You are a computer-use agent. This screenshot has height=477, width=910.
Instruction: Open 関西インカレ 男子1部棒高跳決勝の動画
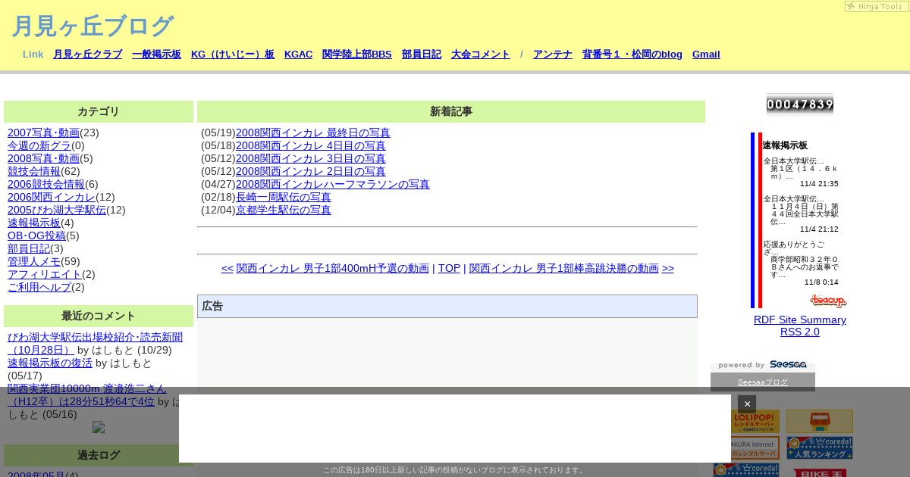pos(564,268)
